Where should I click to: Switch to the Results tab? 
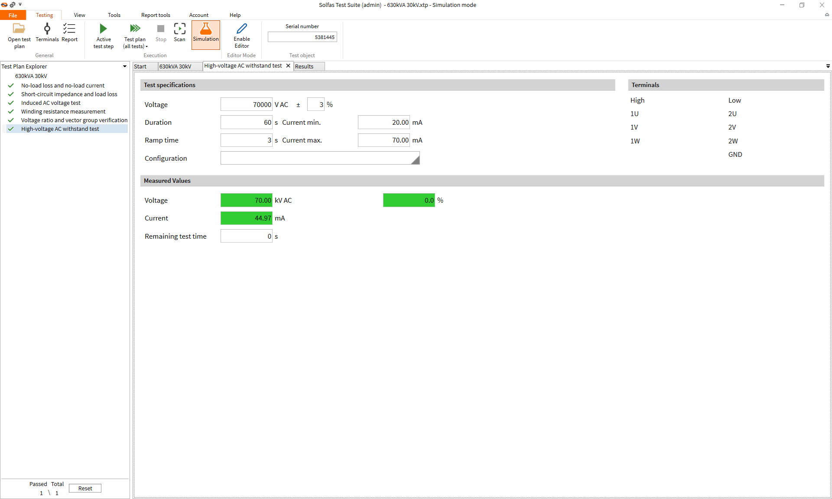click(x=304, y=66)
